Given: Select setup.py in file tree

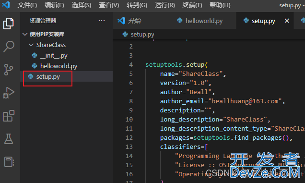Looking at the screenshot, I should [x=48, y=77].
